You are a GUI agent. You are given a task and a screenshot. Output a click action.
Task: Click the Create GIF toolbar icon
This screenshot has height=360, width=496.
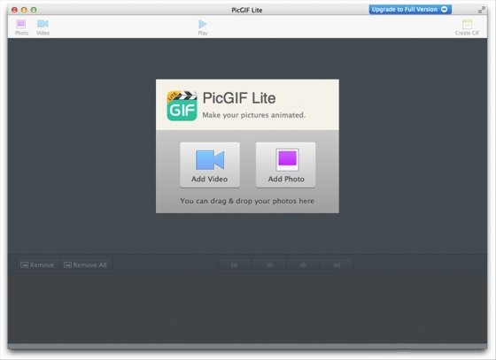click(467, 27)
